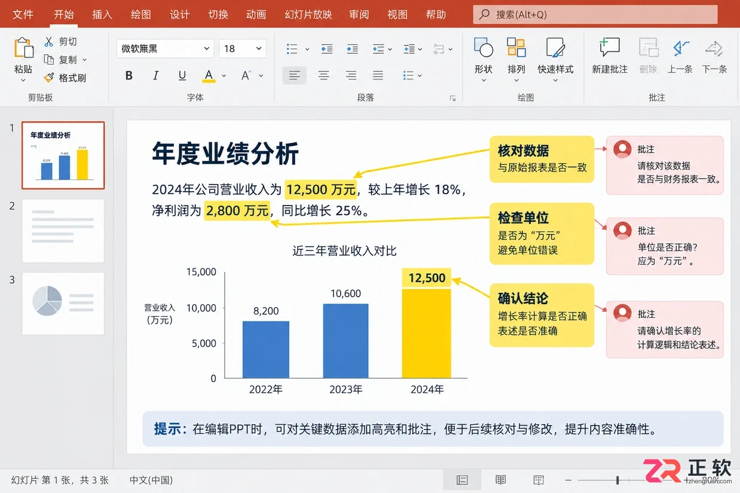Open the 排列 arrange menu
This screenshot has height=493, width=740.
pos(516,60)
